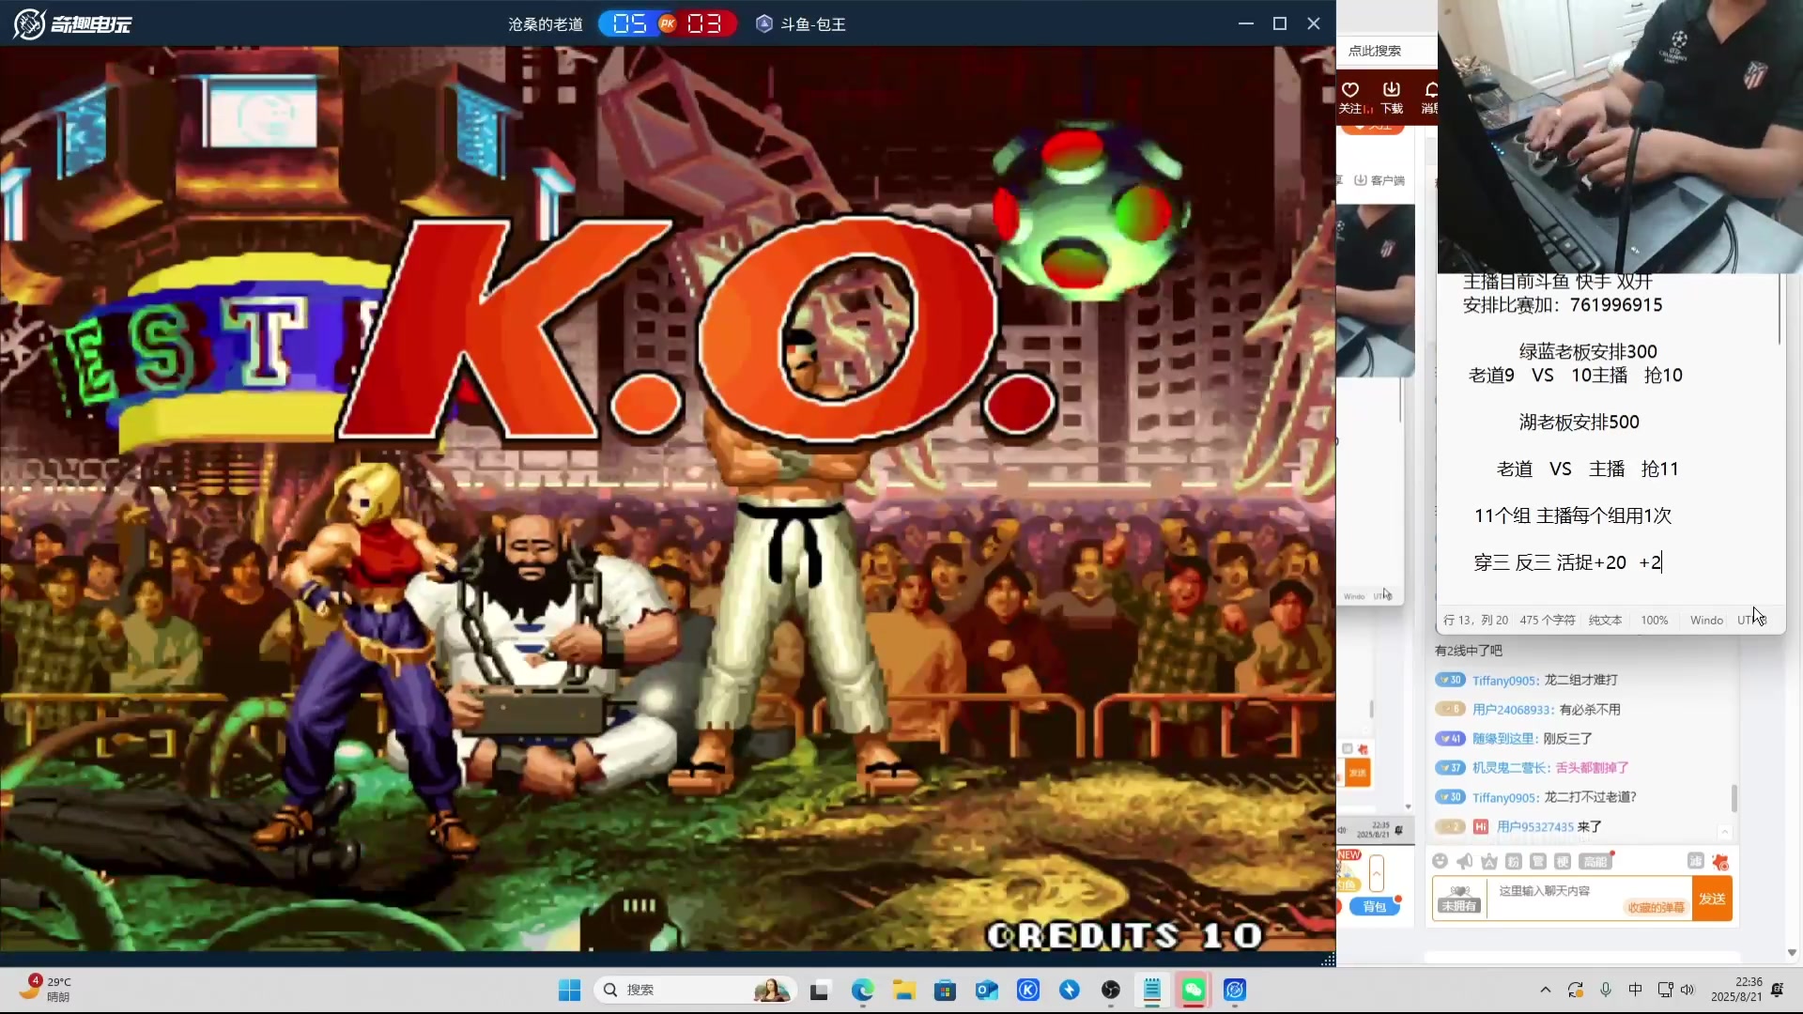Screen dimensions: 1803x1014
Task: Click the Notepad vertical scrollbar
Action: 1779,310
